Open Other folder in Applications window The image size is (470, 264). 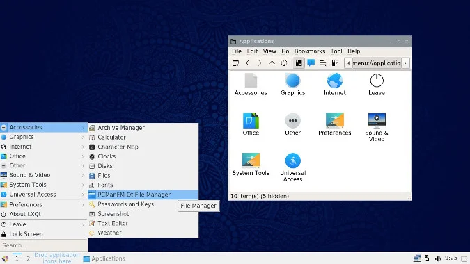coord(292,124)
